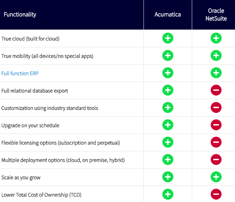Select Customization using industry standard tools text
The height and width of the screenshot is (202, 235).
50,108
